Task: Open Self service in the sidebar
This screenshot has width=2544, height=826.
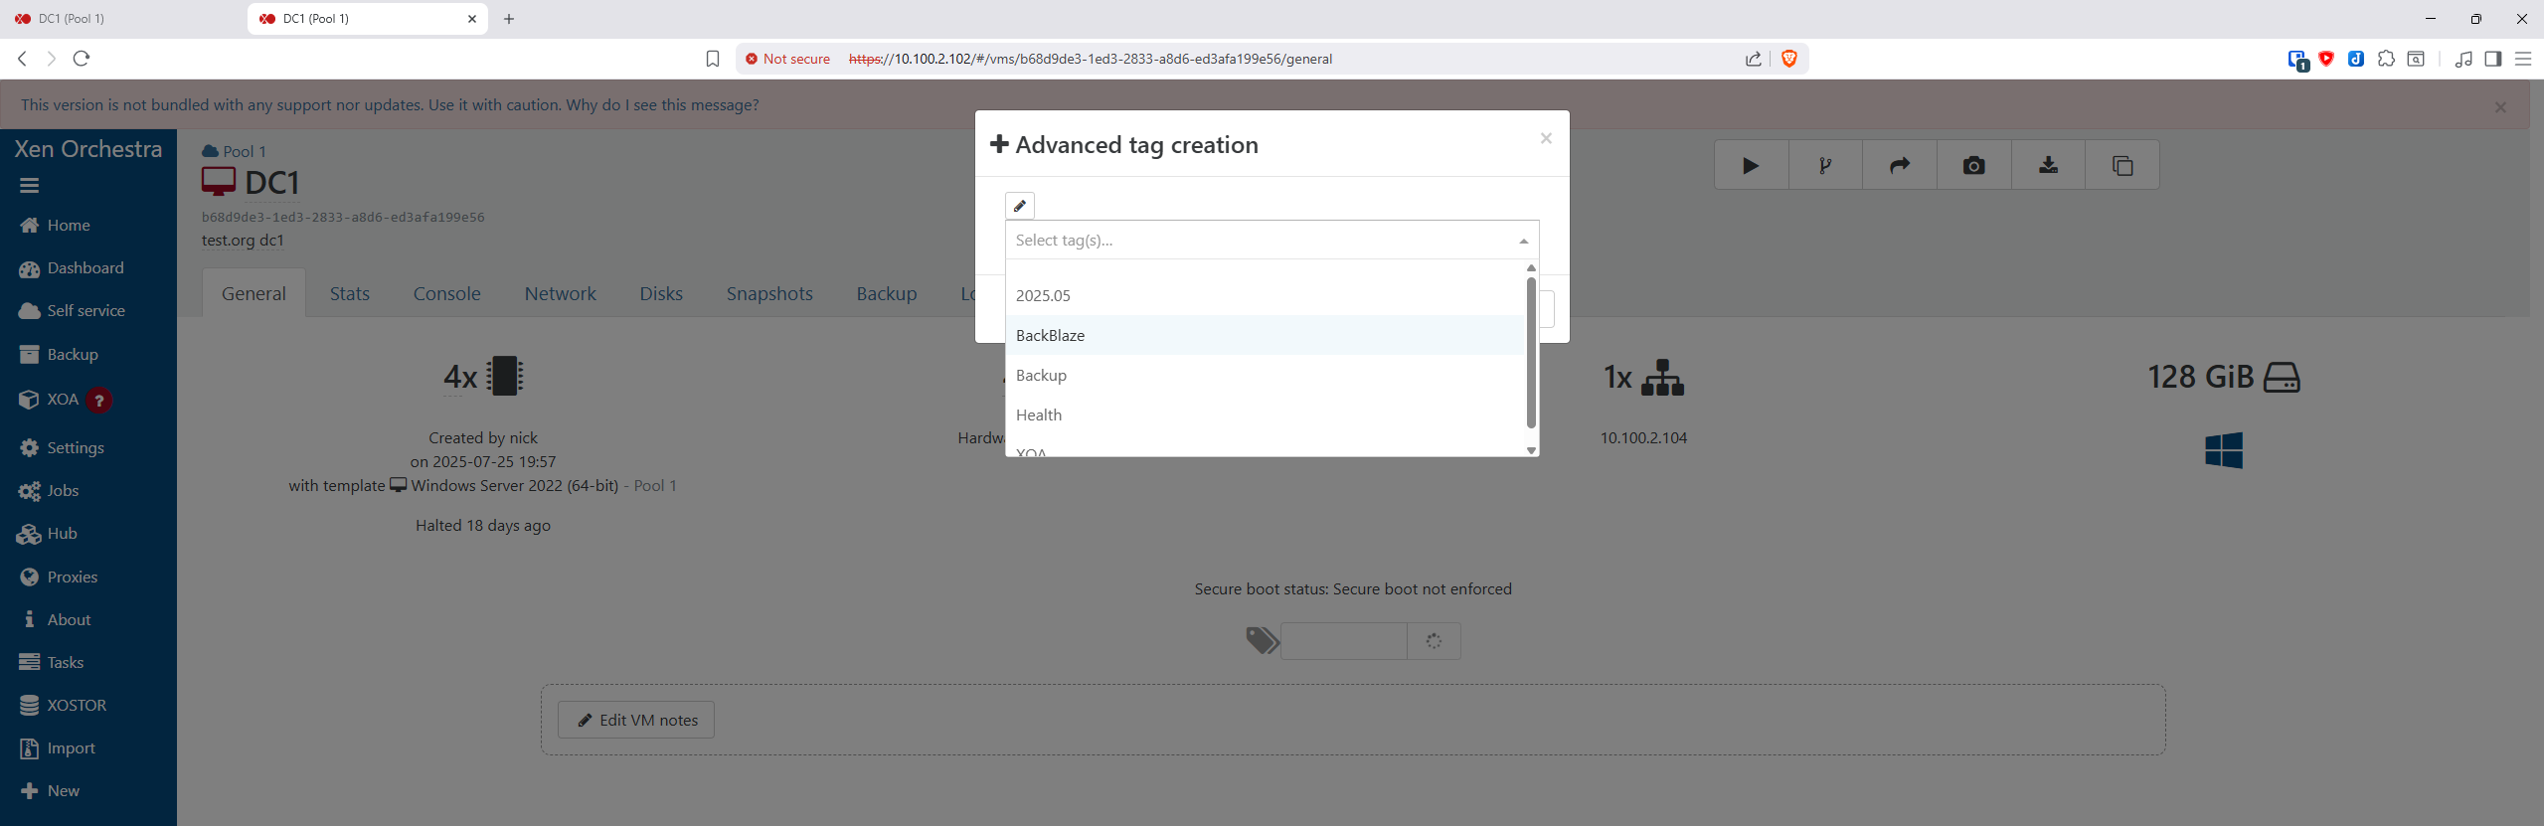Action: tap(72, 311)
